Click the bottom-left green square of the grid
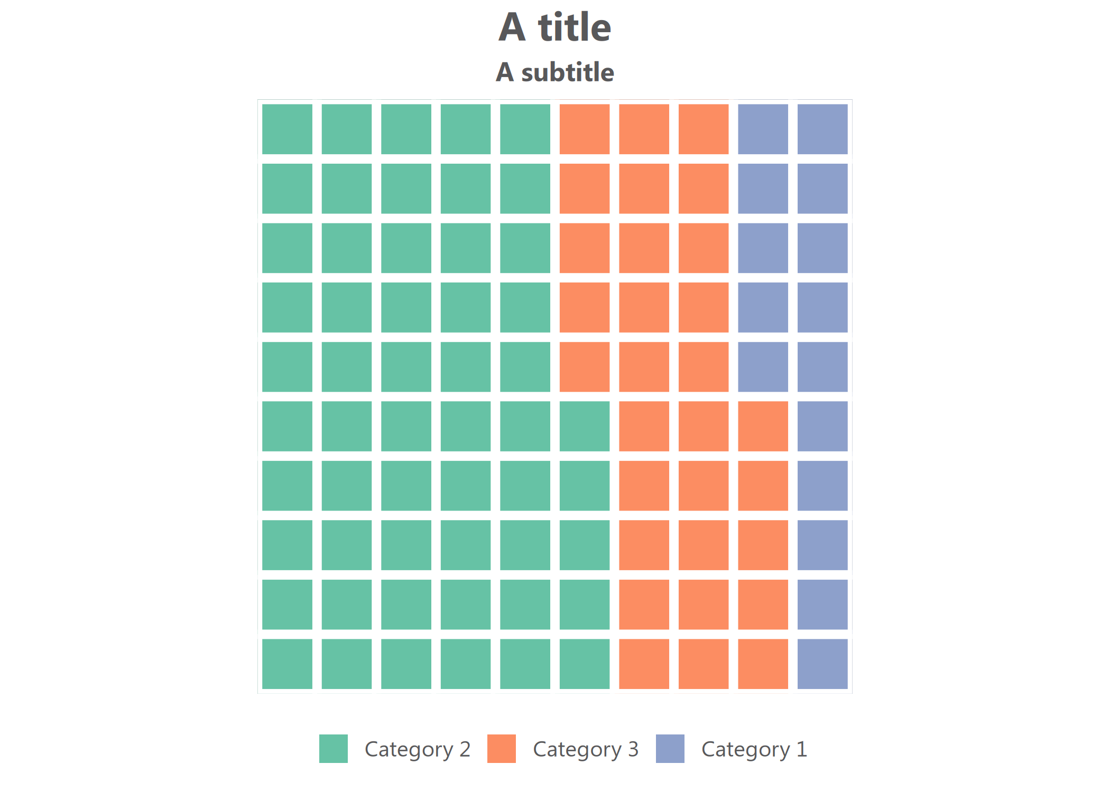The image size is (1110, 792). 287,664
